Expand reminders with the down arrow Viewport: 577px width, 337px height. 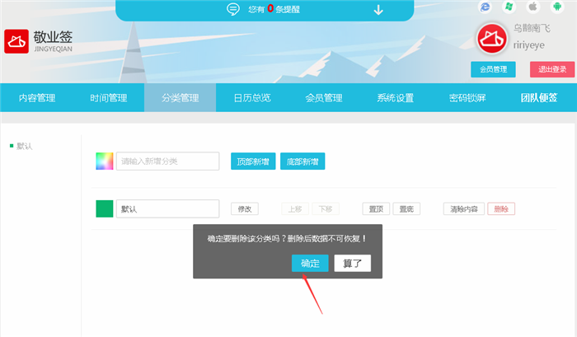click(378, 10)
